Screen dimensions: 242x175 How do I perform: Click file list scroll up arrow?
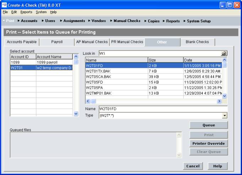(224, 60)
